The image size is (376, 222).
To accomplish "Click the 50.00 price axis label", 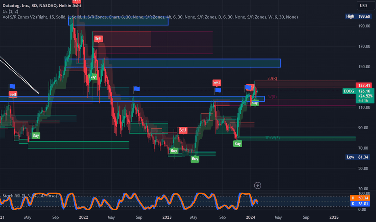I will point(363,168).
